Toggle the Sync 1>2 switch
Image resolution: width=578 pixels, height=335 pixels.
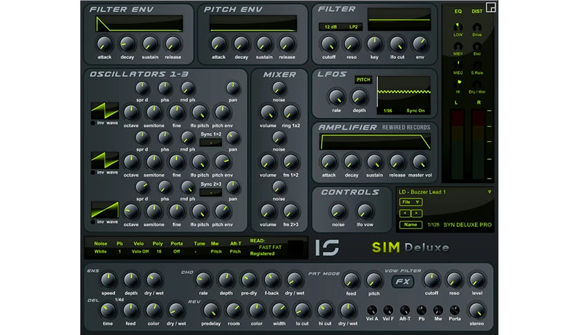point(211,143)
